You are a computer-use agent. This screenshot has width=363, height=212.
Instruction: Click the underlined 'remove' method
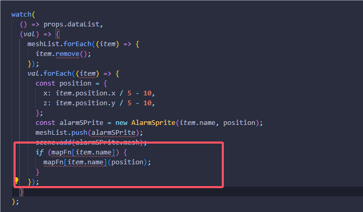coord(68,54)
